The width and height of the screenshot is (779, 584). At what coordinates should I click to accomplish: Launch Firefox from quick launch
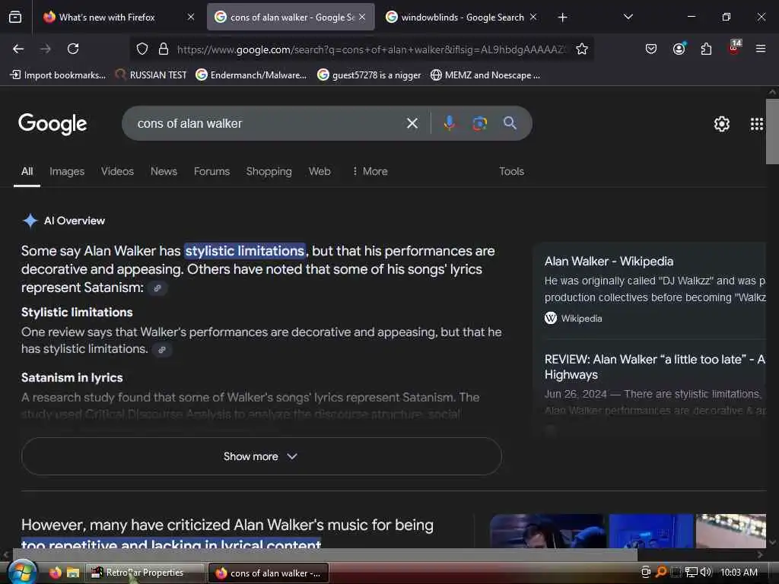coord(55,573)
